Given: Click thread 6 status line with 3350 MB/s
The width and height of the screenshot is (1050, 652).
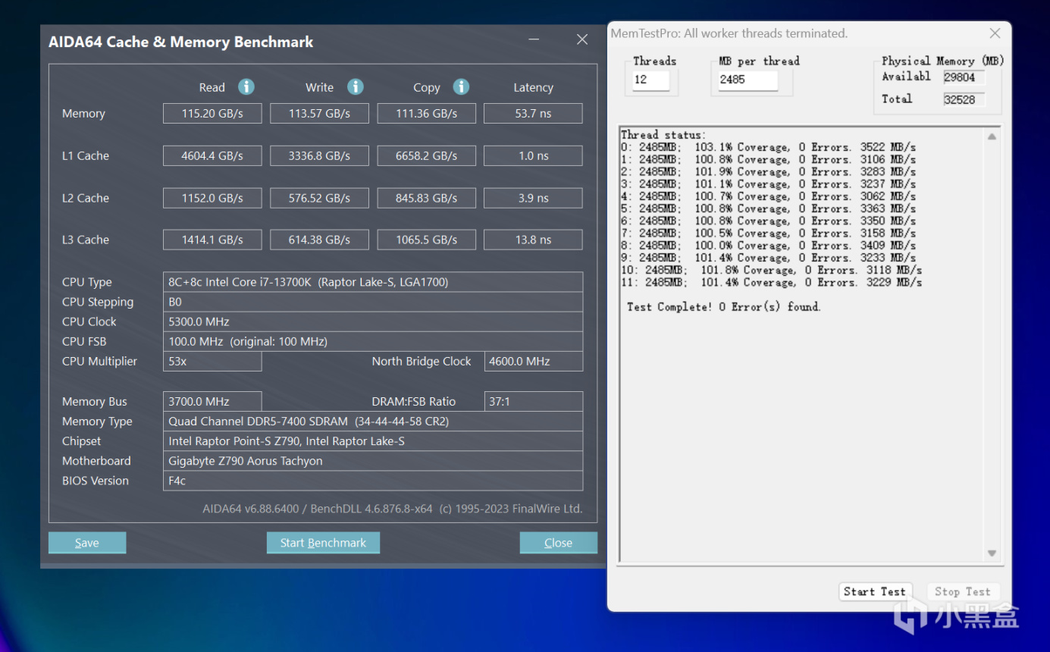Looking at the screenshot, I should click(768, 221).
